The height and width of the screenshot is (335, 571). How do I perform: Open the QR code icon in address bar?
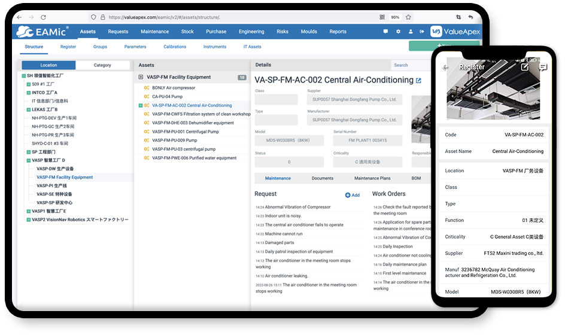click(x=382, y=17)
